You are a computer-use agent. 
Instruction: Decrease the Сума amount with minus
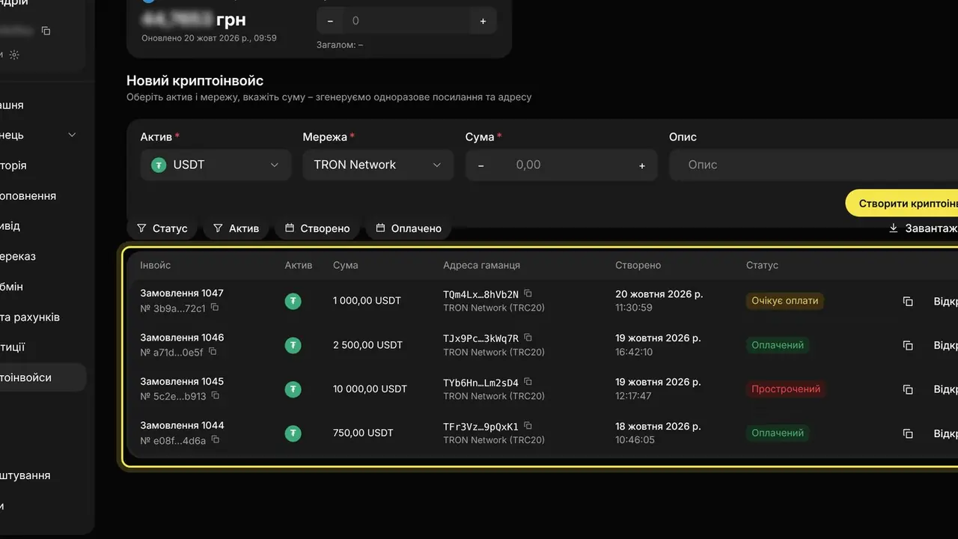tap(480, 165)
